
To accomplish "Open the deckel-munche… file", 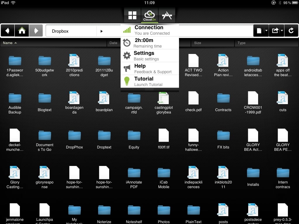I will (x=15, y=140).
